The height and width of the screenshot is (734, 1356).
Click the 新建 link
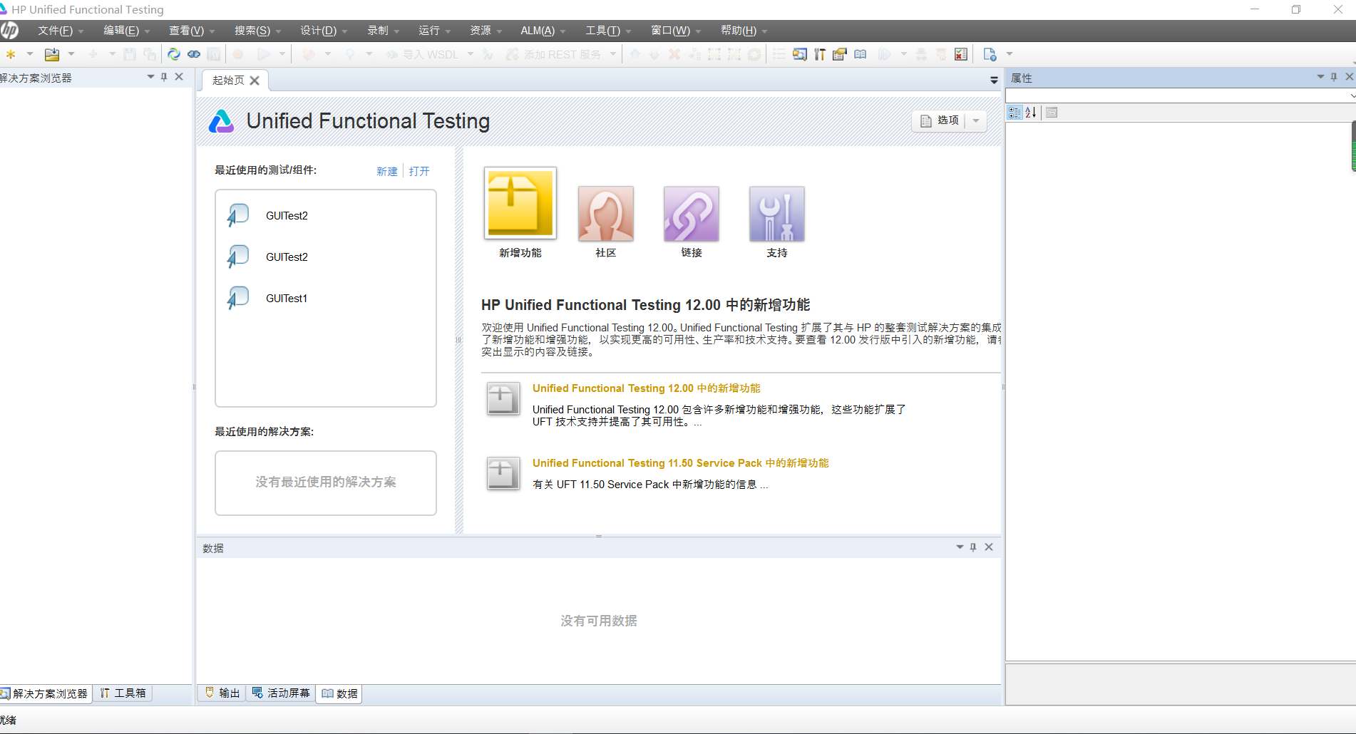coord(387,172)
